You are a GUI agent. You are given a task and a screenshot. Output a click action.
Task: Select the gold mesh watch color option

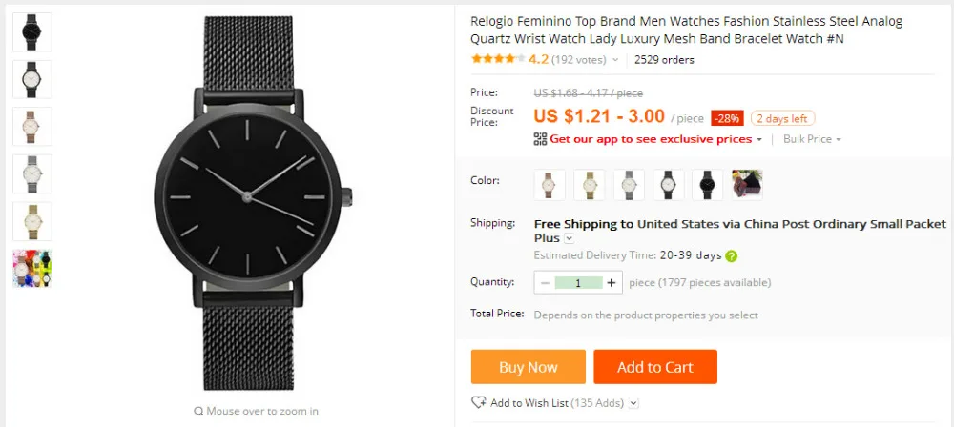590,185
